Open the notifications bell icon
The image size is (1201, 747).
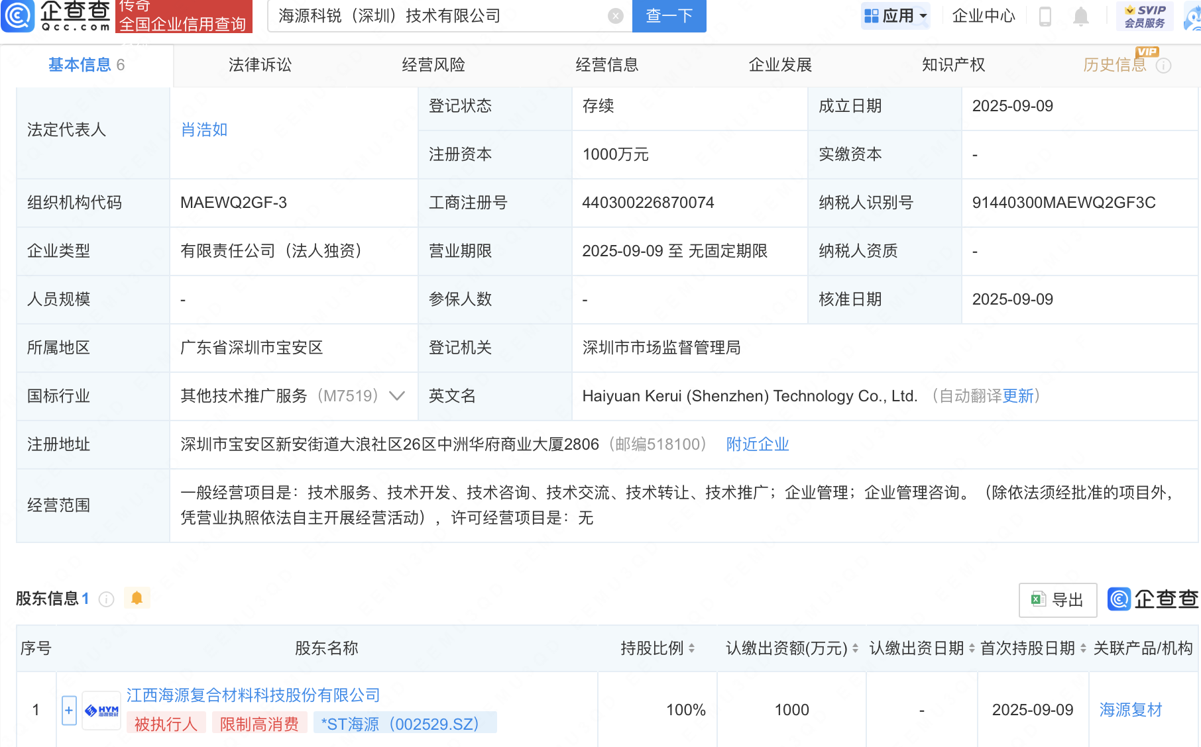tap(1081, 16)
